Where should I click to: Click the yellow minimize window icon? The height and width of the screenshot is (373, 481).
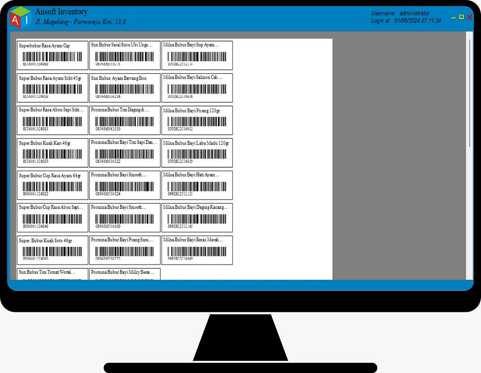[454, 18]
